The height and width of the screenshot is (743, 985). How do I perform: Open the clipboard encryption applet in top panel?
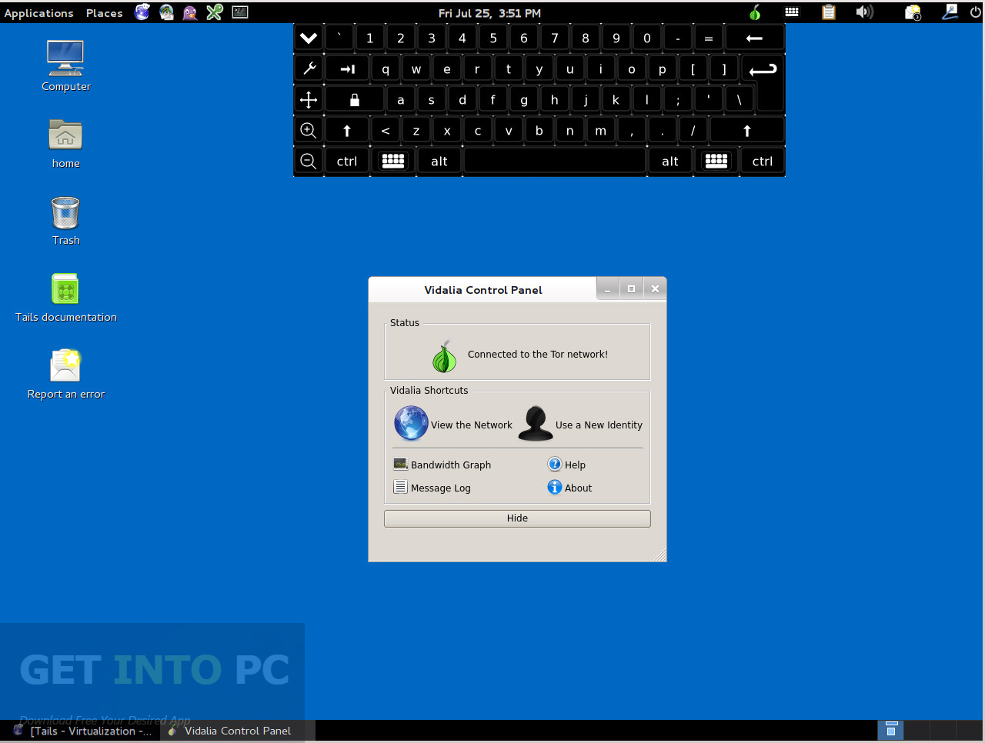click(829, 12)
